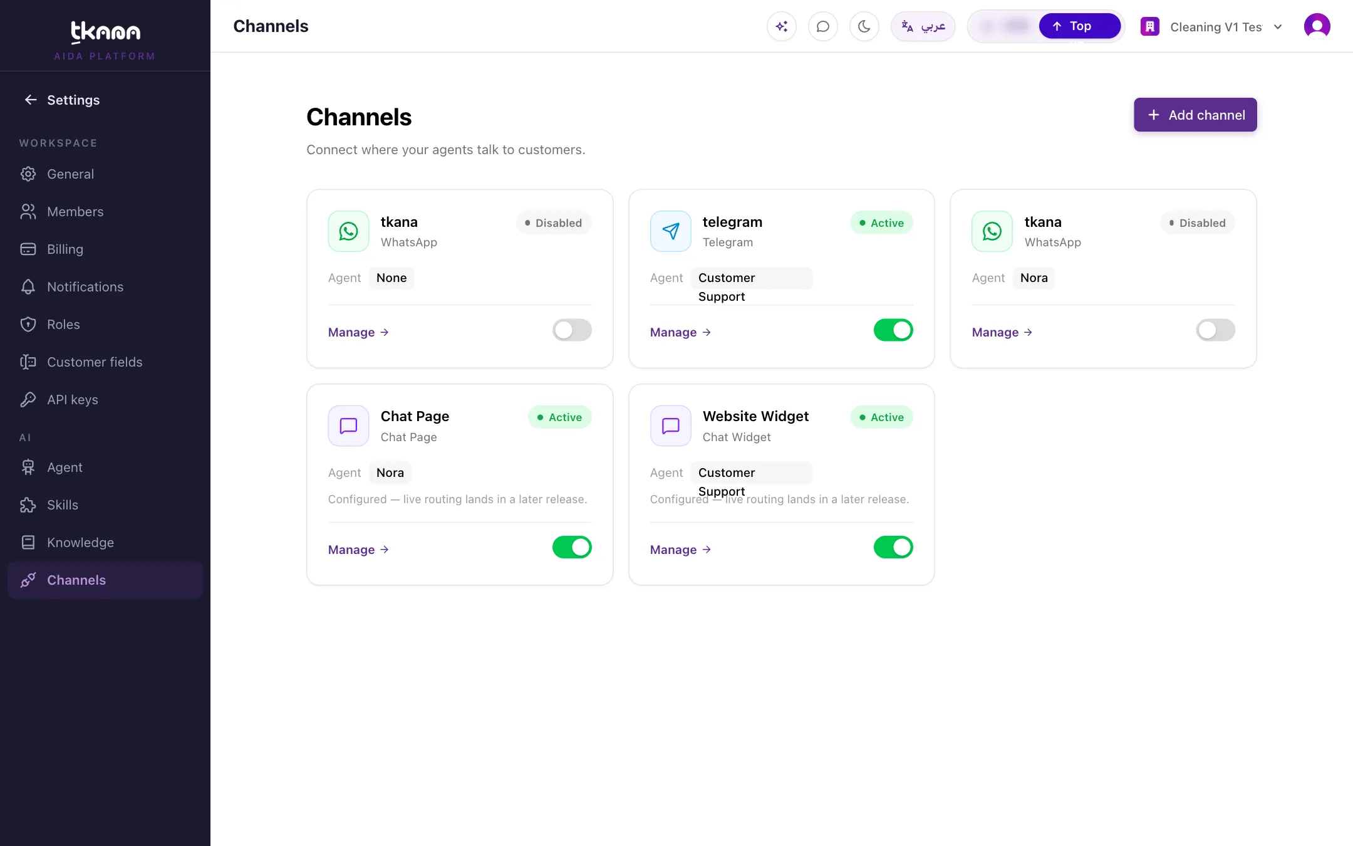Click the AI sparkle icon in top bar
Image resolution: width=1353 pixels, height=846 pixels.
(x=781, y=26)
